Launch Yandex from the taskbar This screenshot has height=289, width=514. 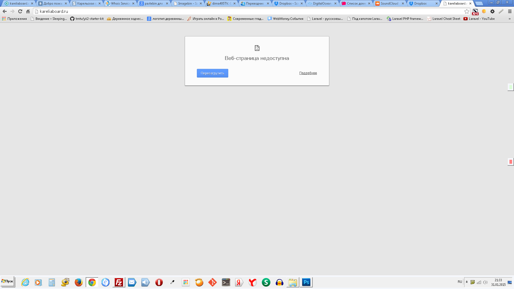pos(239,282)
